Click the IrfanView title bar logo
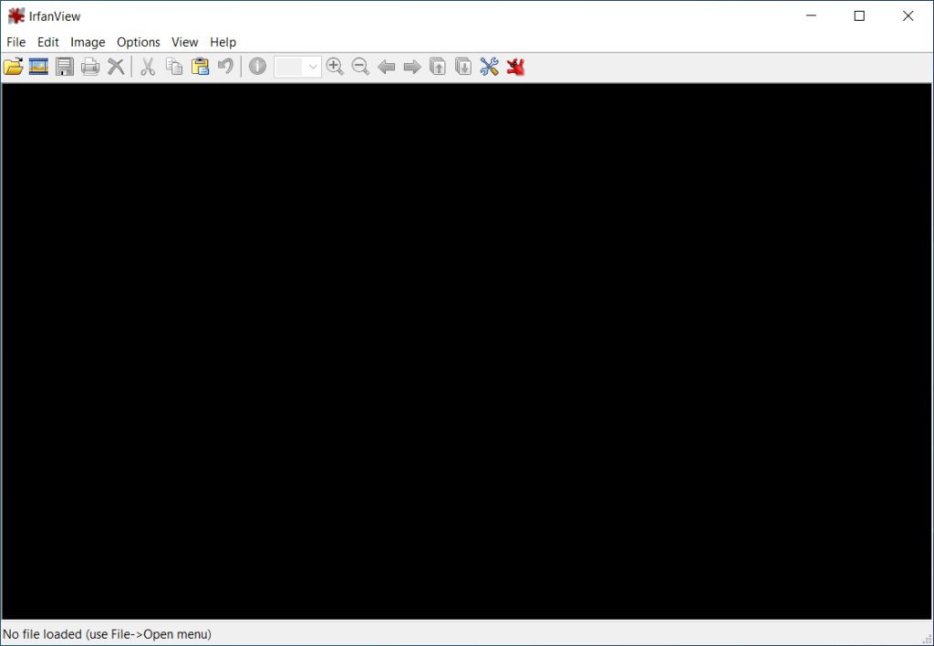 coord(16,16)
